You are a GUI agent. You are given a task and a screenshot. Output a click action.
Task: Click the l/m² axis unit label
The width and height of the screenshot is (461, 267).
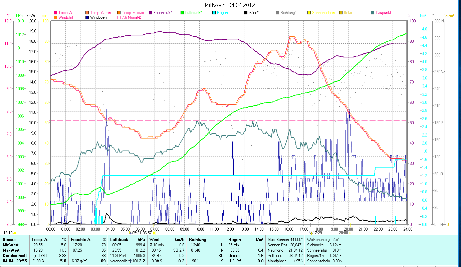tap(422, 16)
